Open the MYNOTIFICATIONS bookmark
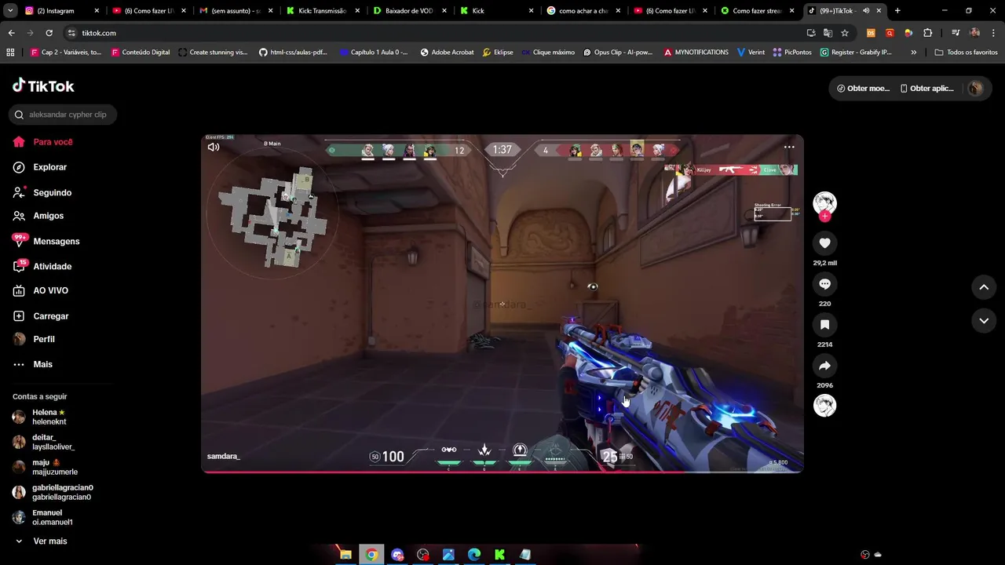The height and width of the screenshot is (565, 1005). tap(696, 53)
